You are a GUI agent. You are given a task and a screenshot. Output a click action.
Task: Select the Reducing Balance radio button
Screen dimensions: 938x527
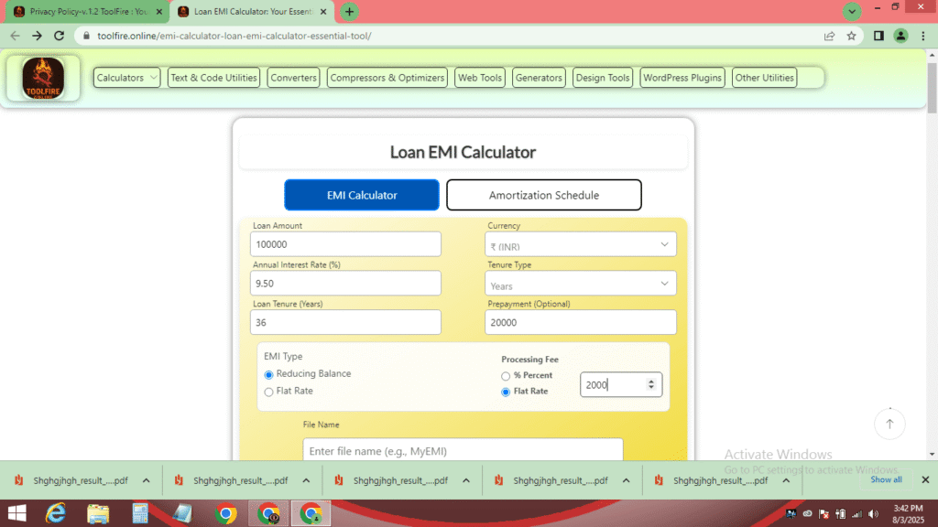click(268, 374)
